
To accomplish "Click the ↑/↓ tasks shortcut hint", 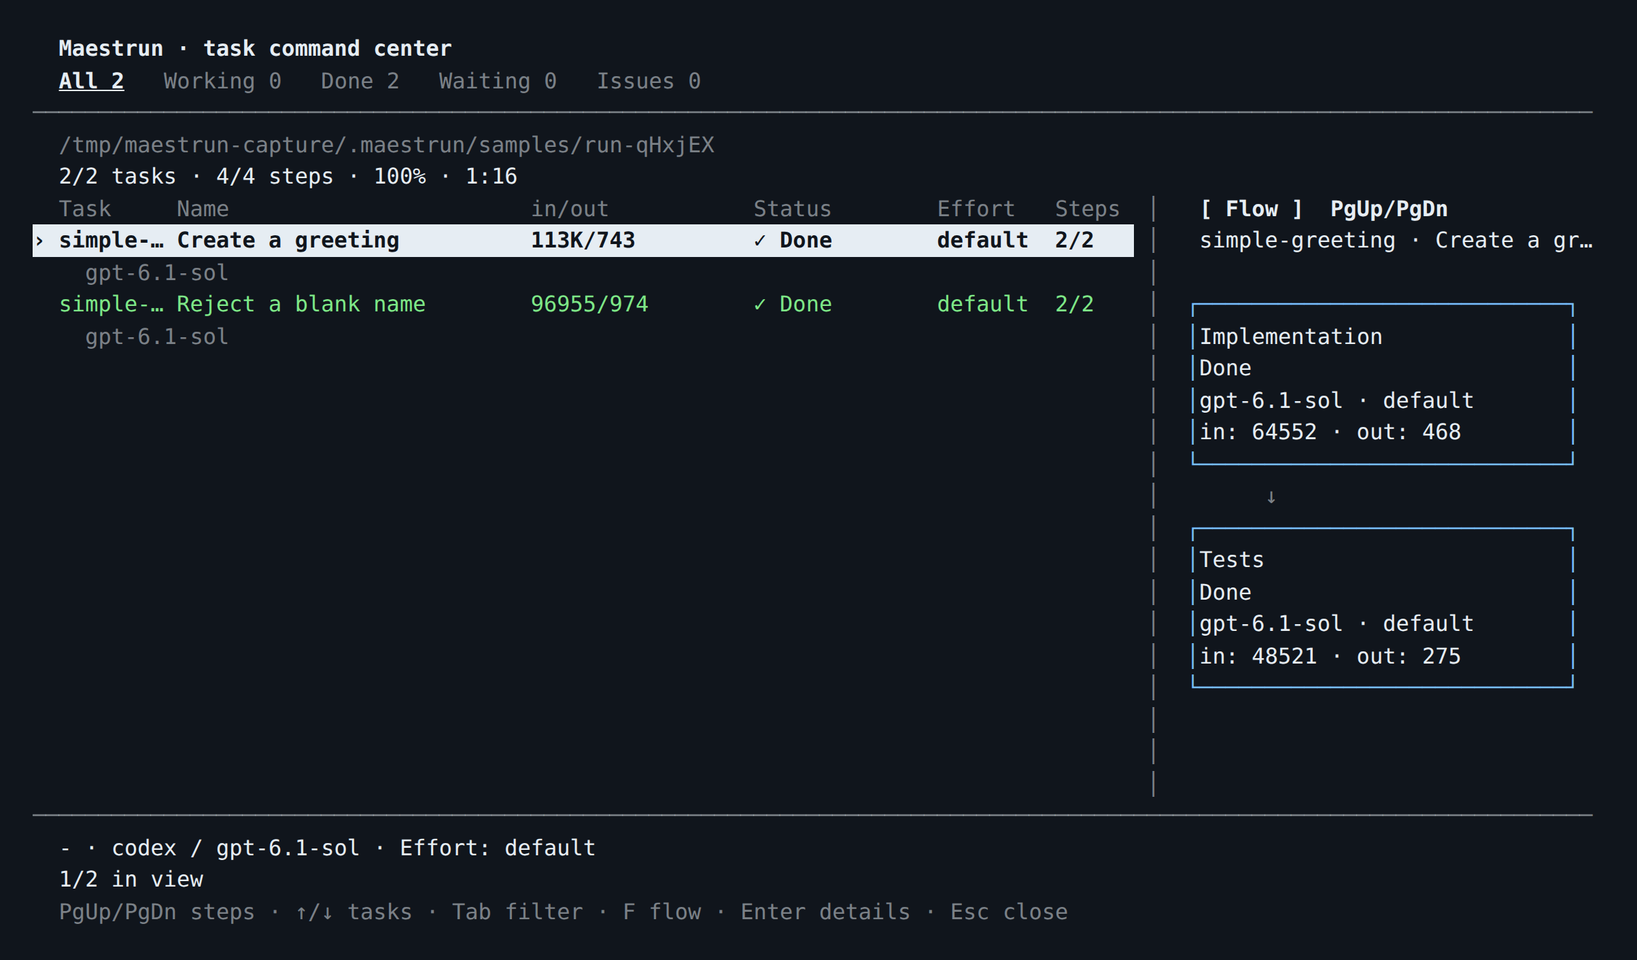I will pyautogui.click(x=354, y=912).
